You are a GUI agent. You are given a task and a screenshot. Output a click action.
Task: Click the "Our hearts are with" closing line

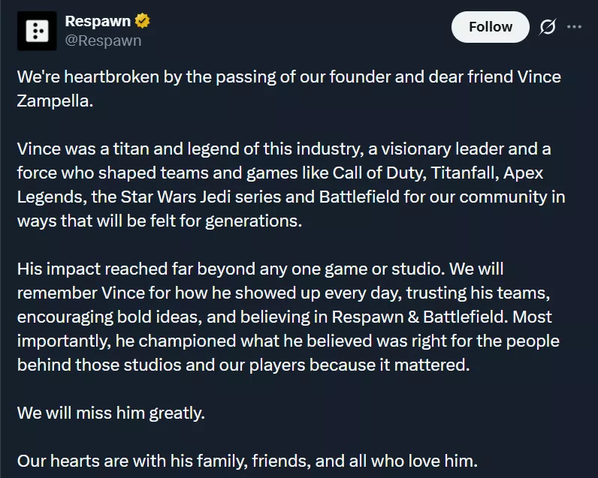[x=246, y=460]
